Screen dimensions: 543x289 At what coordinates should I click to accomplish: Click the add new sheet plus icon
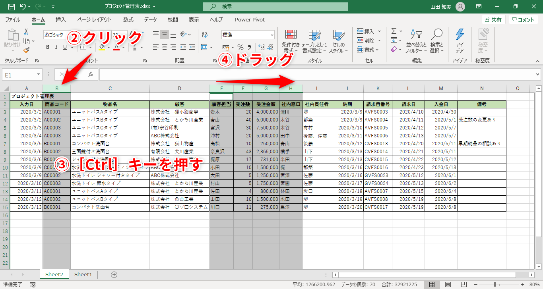pos(114,274)
